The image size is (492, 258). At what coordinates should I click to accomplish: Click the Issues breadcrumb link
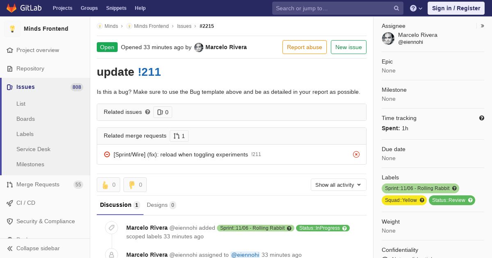[x=184, y=26]
